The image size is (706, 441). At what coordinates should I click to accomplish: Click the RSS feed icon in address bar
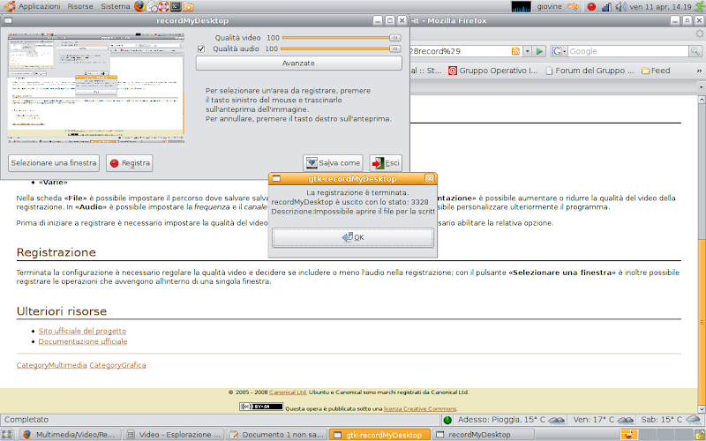tap(515, 51)
